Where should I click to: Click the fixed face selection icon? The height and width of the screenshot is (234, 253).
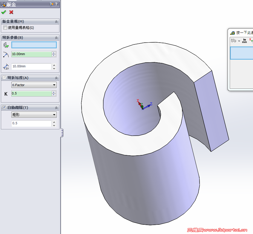click(x=6, y=45)
